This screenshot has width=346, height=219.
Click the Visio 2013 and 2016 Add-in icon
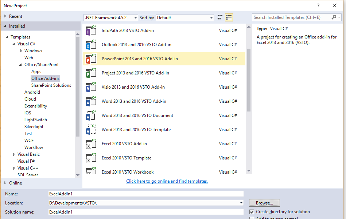tap(91, 87)
